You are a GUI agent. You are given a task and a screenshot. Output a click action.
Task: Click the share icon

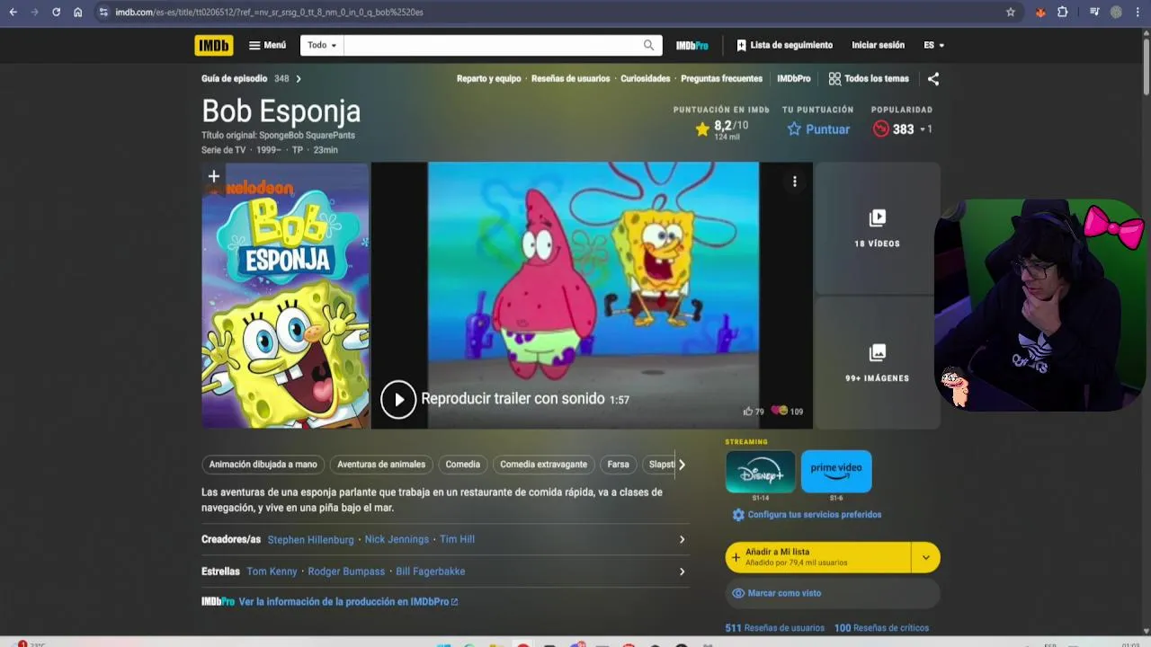[x=933, y=79]
